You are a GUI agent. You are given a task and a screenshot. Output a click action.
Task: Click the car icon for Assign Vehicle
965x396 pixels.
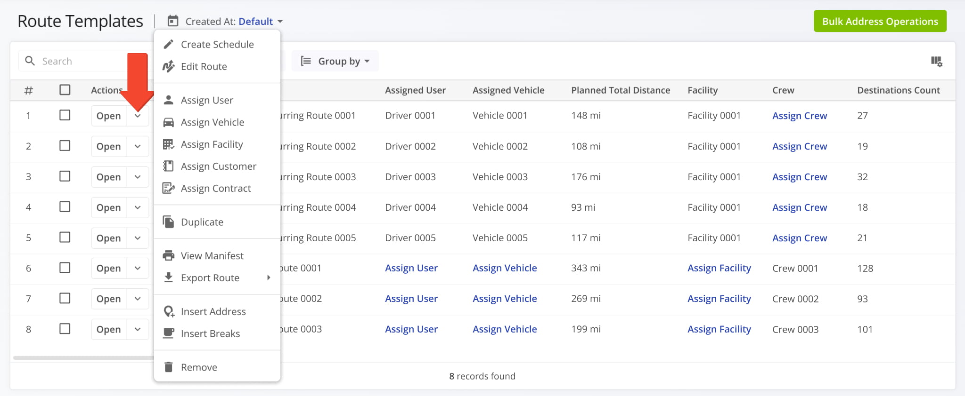click(x=168, y=122)
